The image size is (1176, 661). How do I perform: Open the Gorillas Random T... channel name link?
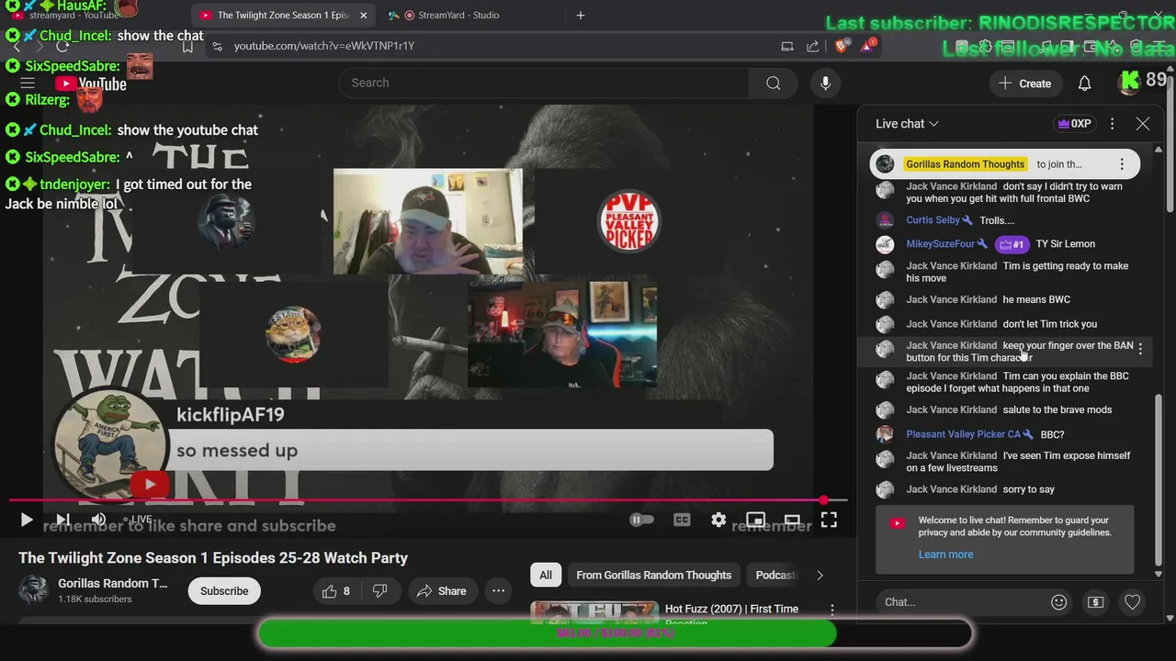[x=113, y=584]
